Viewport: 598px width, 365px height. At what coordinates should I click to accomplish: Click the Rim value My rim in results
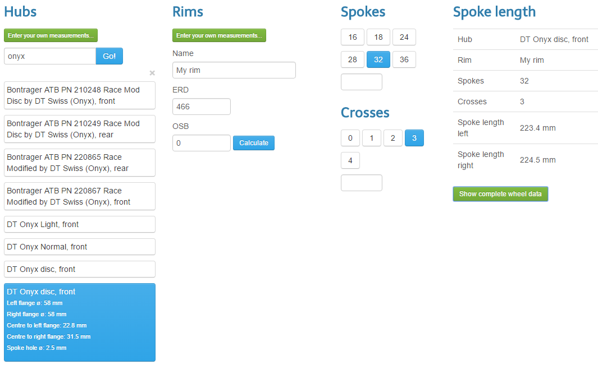pyautogui.click(x=532, y=60)
